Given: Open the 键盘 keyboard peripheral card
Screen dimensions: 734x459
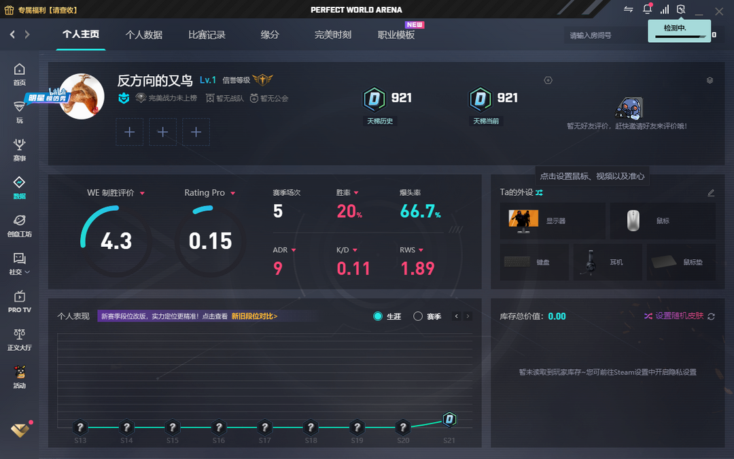Looking at the screenshot, I should tap(534, 262).
